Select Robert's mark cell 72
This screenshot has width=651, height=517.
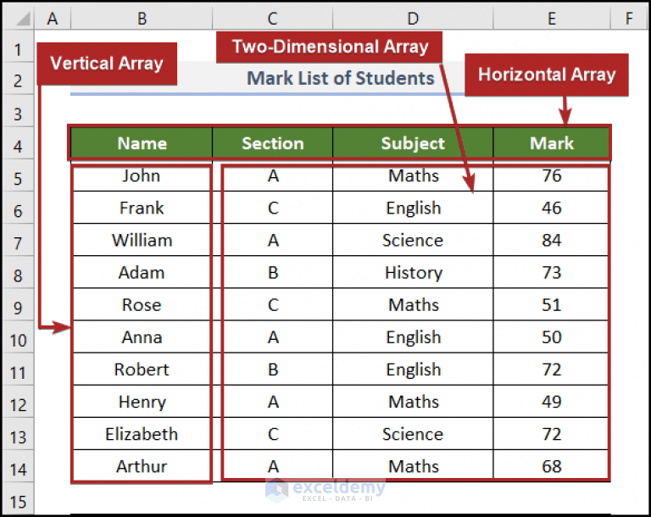(551, 370)
